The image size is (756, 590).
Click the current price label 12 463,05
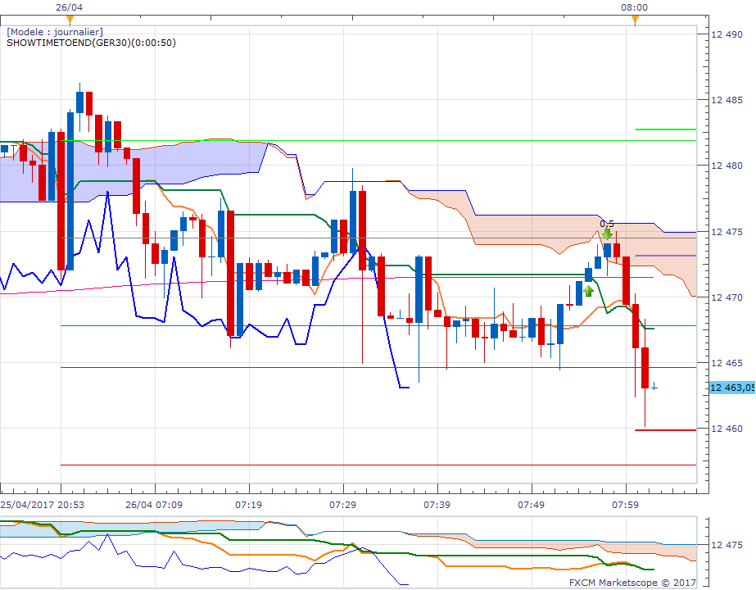coord(732,388)
